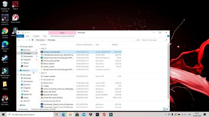Open Wondershare Filmora9 desktop shortcut
This screenshot has width=209, height=117.
pos(5,73)
